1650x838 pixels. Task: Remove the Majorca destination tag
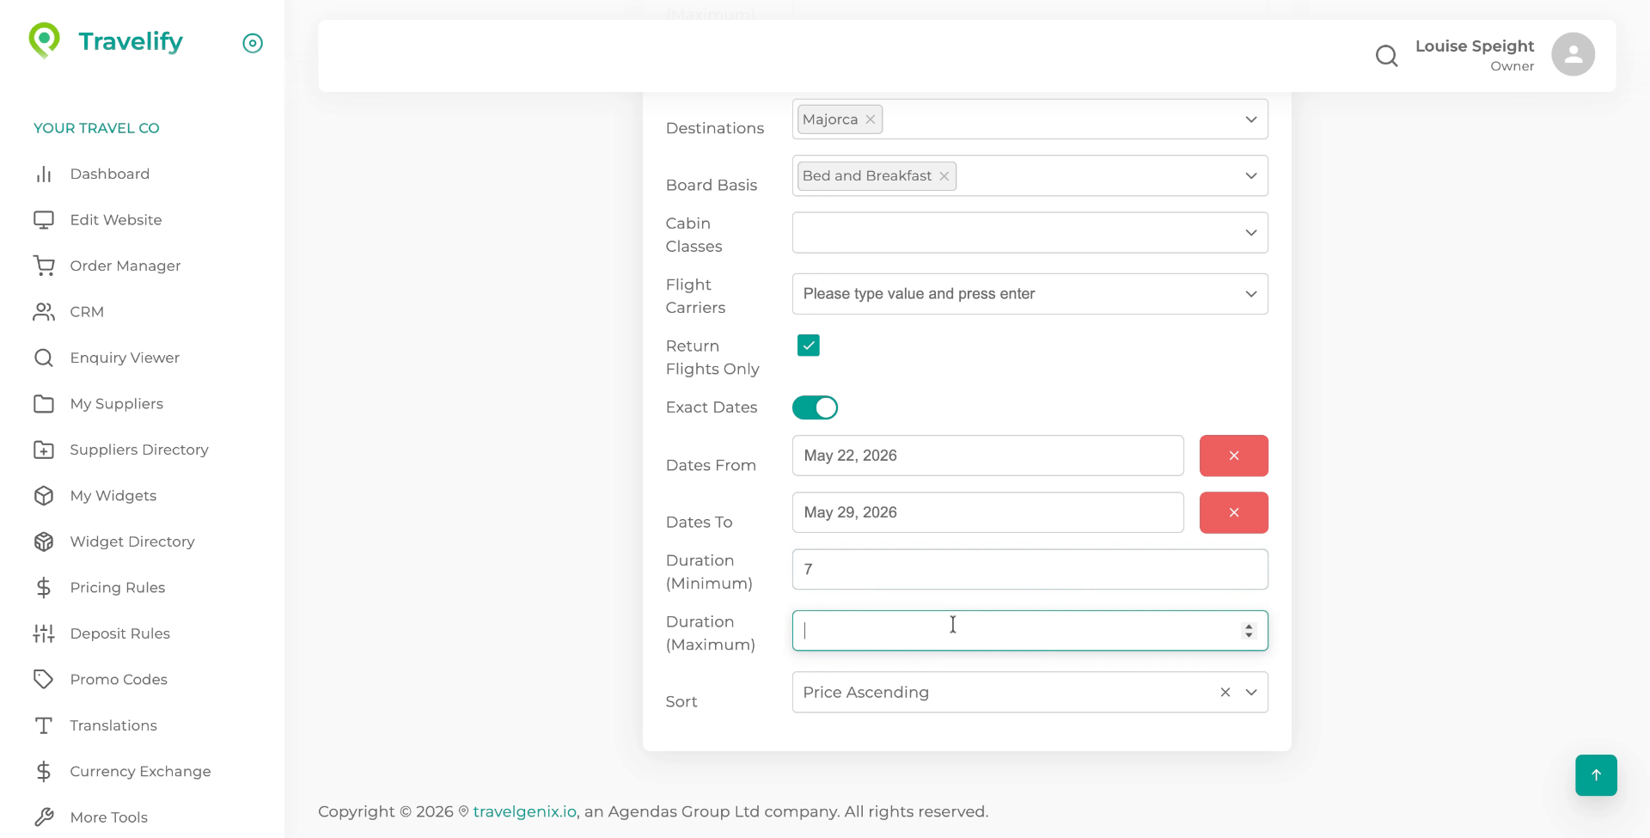[871, 119]
